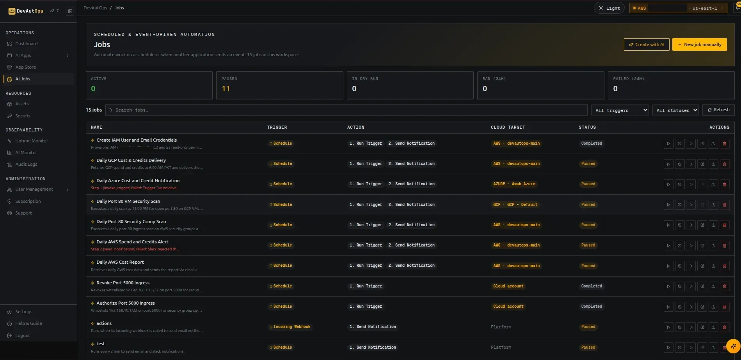View run history of Daily AWS Cost Report
This screenshot has width=741, height=360.
[680, 266]
